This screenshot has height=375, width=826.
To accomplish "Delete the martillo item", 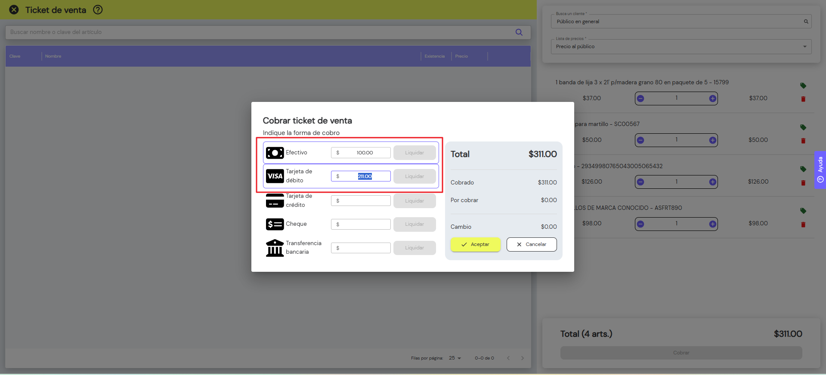I will click(803, 141).
